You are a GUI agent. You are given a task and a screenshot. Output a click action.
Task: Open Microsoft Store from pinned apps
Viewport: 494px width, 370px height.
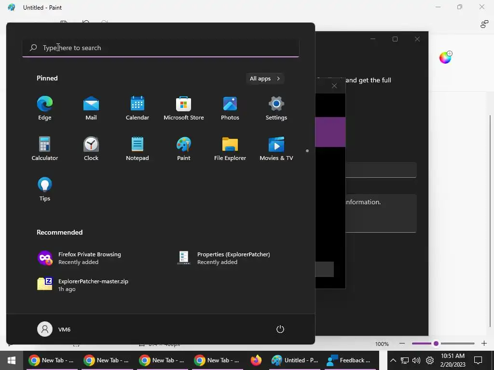pyautogui.click(x=184, y=108)
